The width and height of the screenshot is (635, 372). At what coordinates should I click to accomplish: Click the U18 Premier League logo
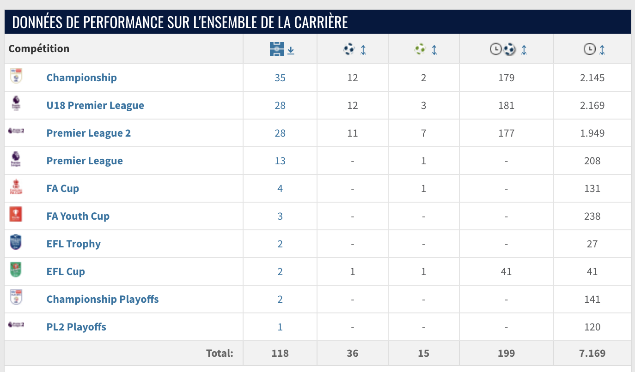pyautogui.click(x=16, y=104)
